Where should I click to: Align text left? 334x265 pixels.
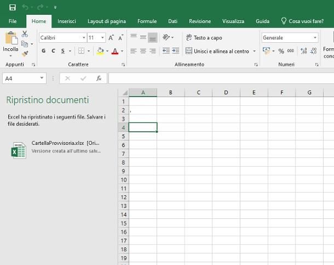tap(134, 51)
